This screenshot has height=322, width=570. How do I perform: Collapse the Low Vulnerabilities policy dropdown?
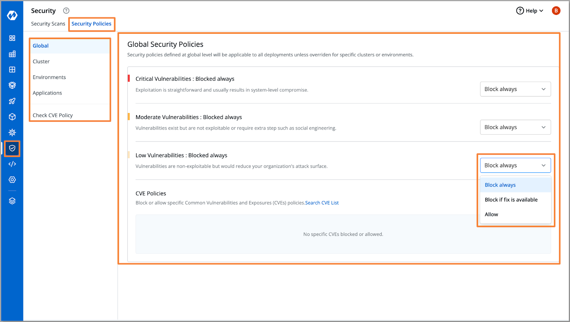(x=515, y=165)
